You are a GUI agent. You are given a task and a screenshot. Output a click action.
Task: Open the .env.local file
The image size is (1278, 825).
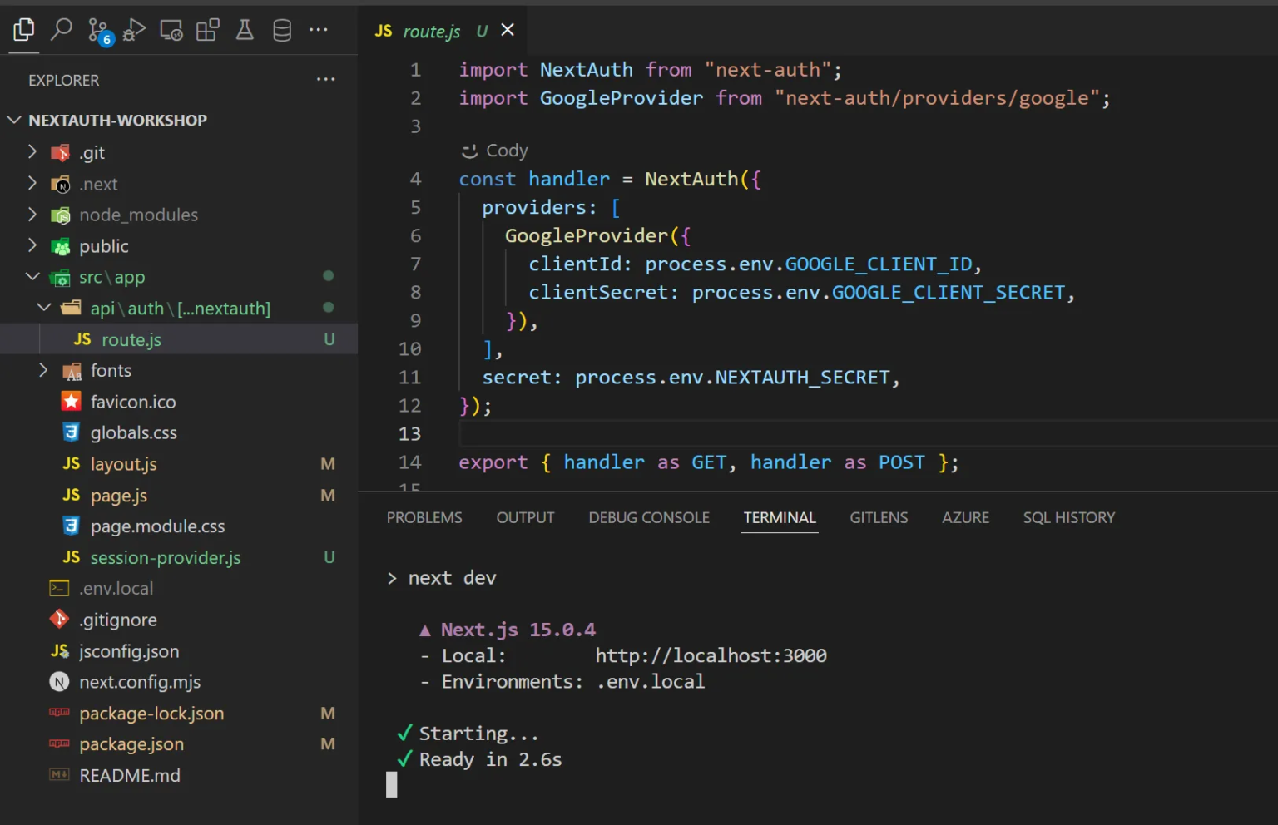pos(116,588)
